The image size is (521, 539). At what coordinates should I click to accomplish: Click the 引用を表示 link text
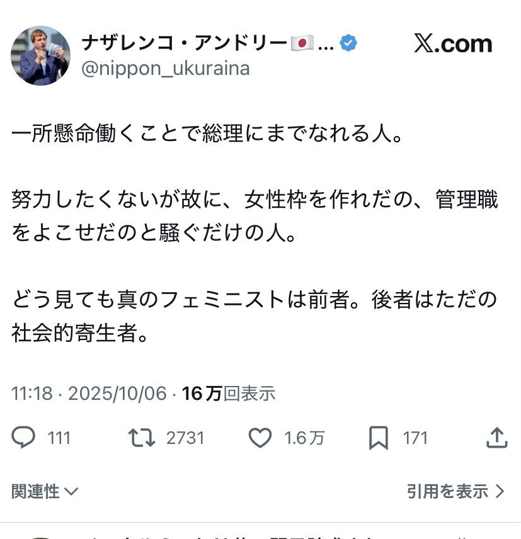[x=447, y=491]
